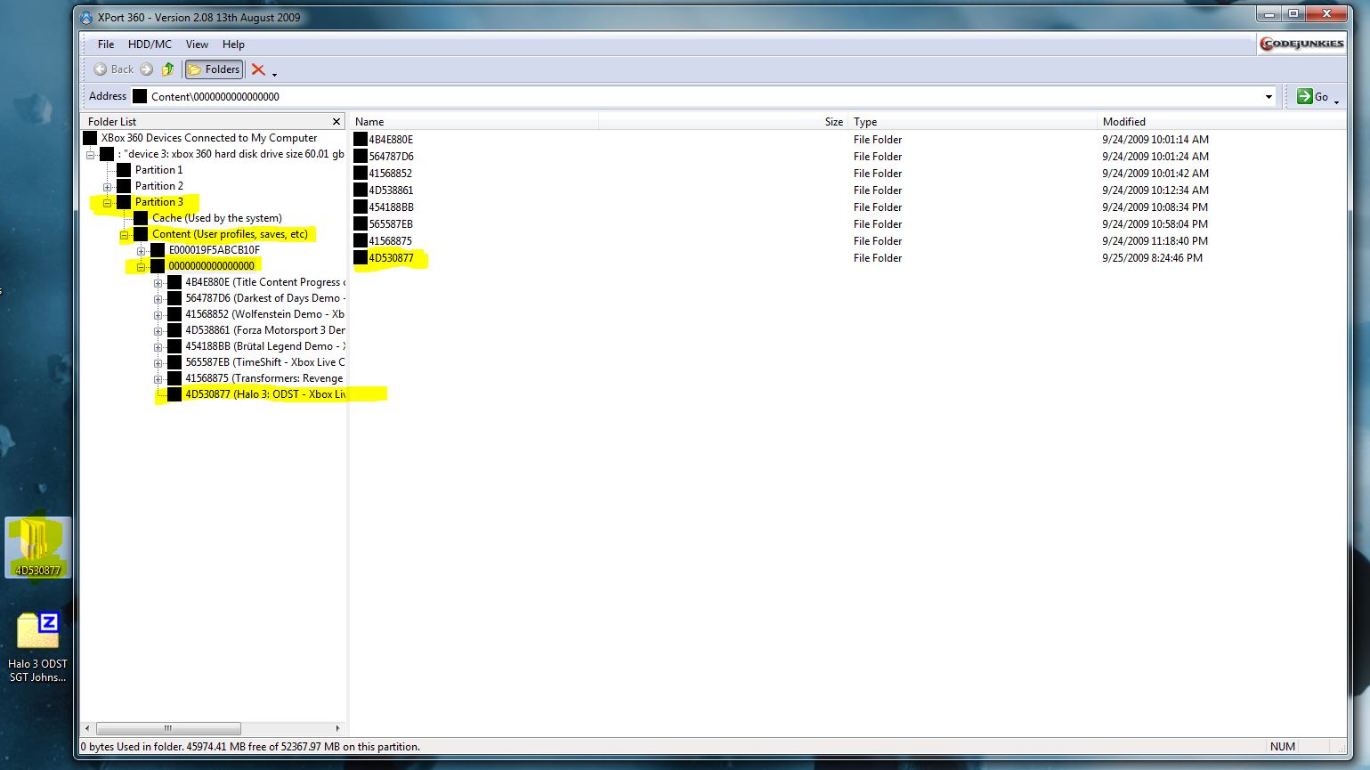Select folder 4B4E880E in file list

[390, 140]
